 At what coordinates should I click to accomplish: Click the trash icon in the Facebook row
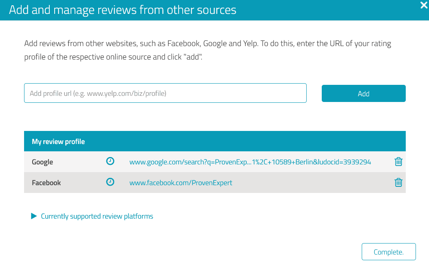[398, 182]
